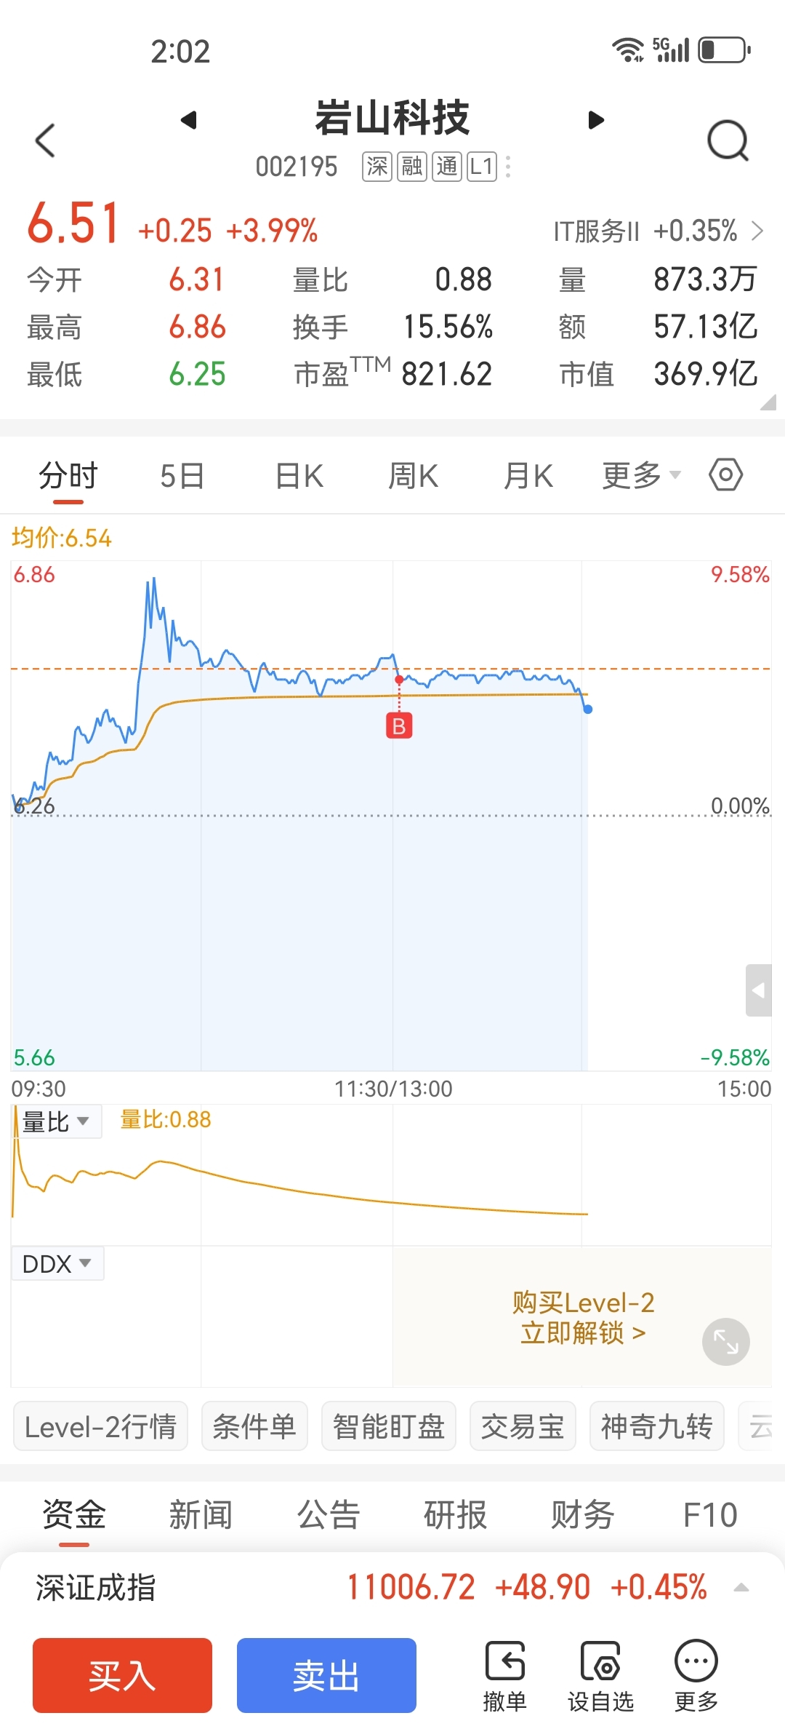
Task: Switch to the 日K tab
Action: [299, 476]
